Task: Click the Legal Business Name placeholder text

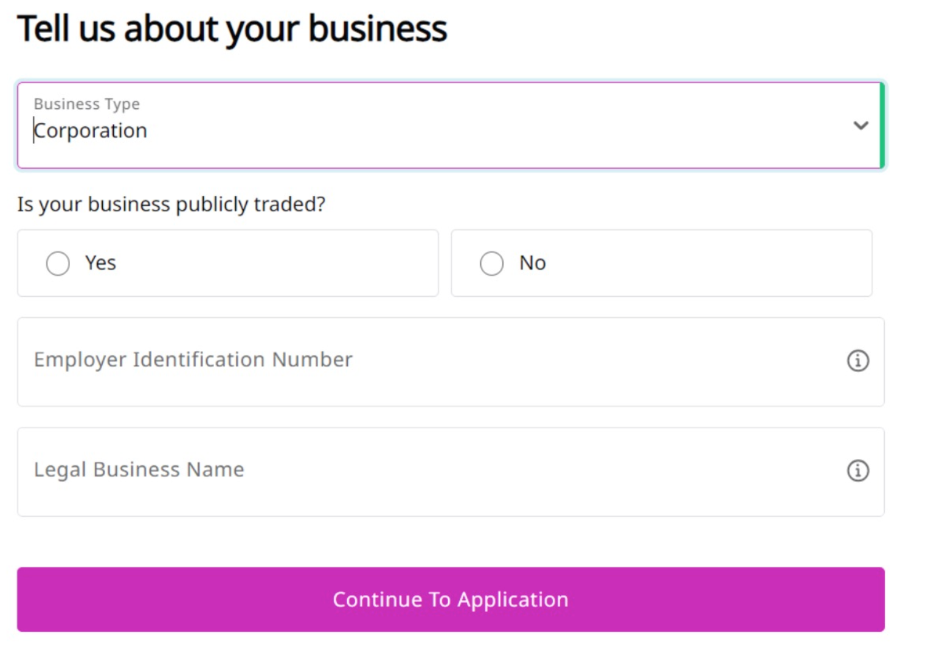Action: (x=139, y=470)
